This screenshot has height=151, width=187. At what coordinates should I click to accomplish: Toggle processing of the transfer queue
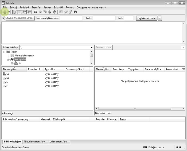(x=40, y=12)
